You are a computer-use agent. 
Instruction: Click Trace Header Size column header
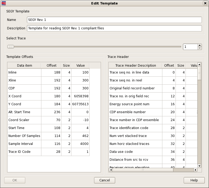pos(181,65)
